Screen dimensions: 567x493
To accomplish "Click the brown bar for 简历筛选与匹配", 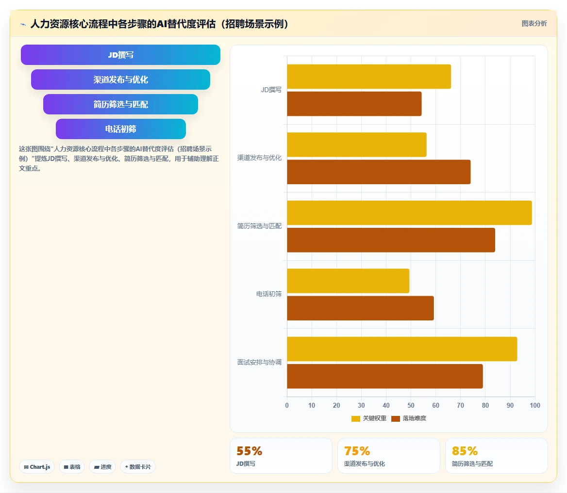I will tap(391, 240).
